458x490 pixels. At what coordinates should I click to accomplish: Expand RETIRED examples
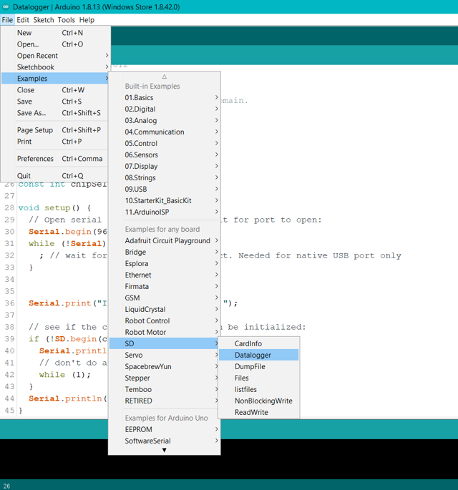165,401
